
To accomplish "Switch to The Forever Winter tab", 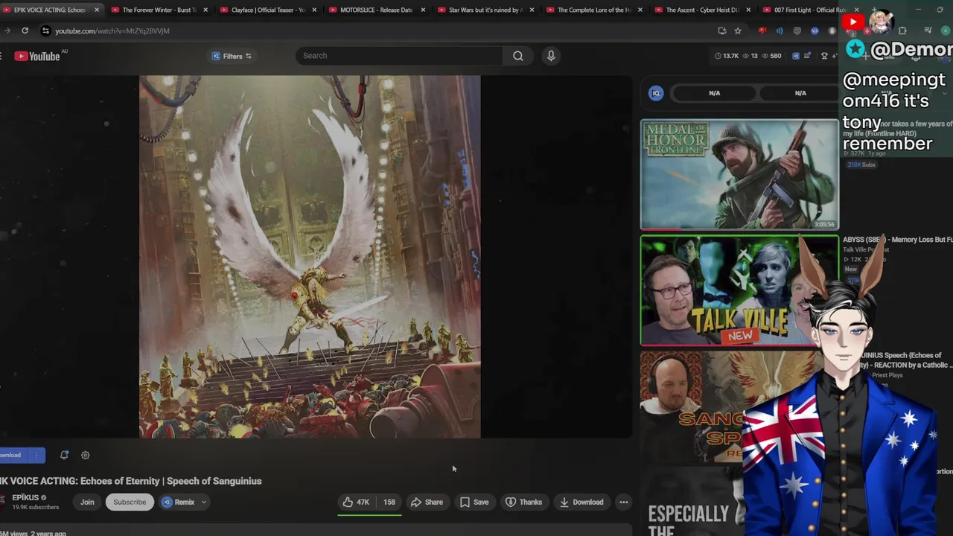I will click(x=159, y=10).
